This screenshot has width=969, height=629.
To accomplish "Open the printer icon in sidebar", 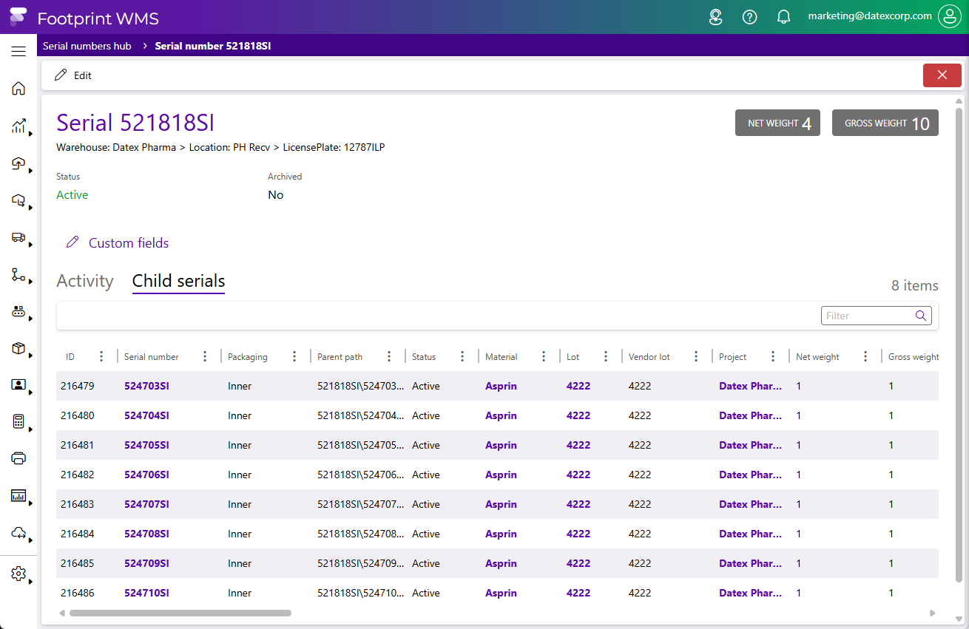I will [x=18, y=458].
